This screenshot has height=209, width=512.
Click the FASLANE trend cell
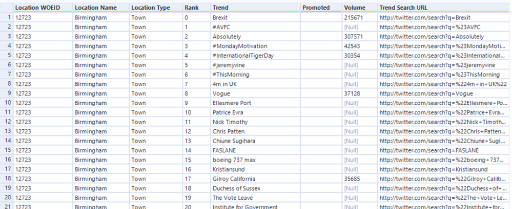click(255, 150)
